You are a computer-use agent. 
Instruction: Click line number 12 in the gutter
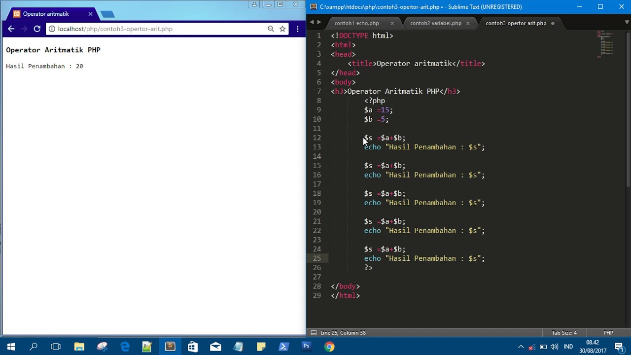[x=316, y=138]
